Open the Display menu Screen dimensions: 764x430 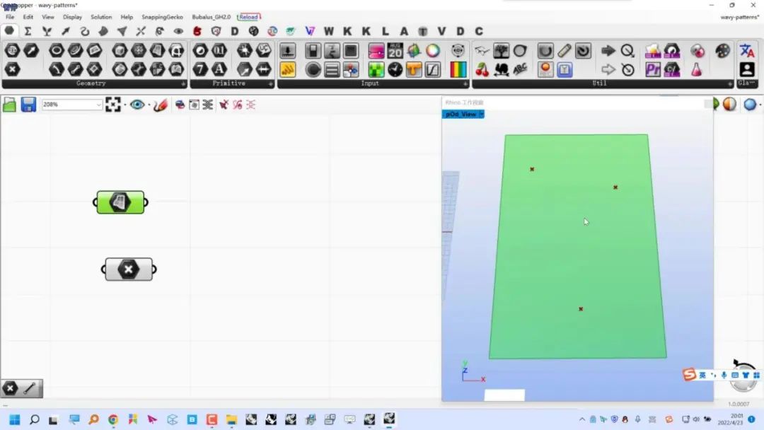tap(72, 17)
